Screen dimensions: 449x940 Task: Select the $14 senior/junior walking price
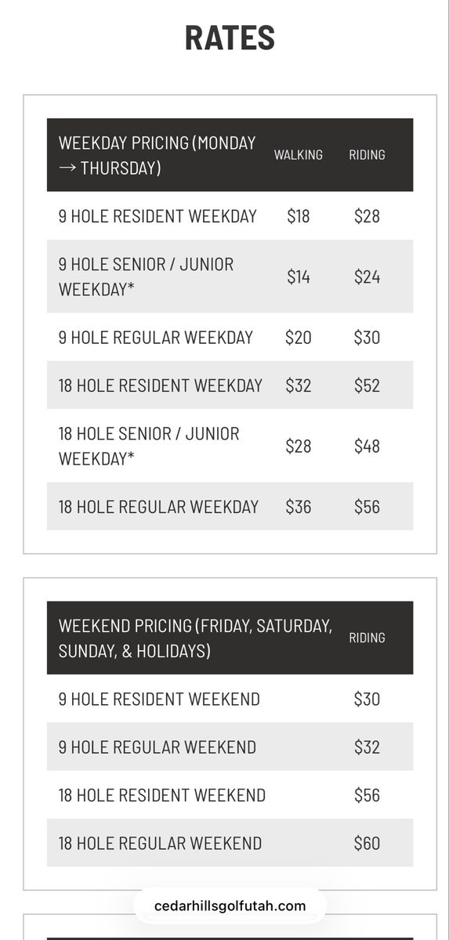click(x=298, y=277)
